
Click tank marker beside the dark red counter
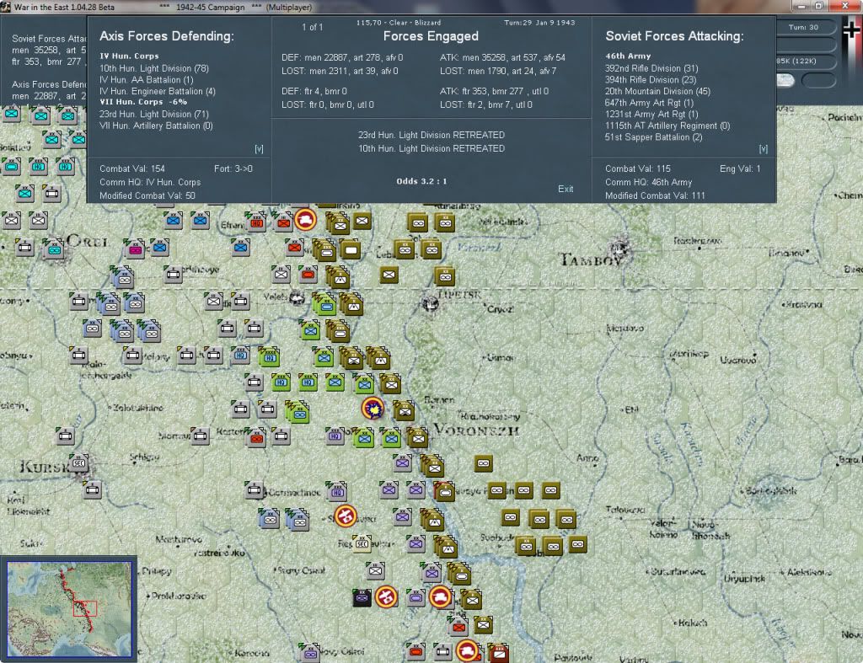467,651
